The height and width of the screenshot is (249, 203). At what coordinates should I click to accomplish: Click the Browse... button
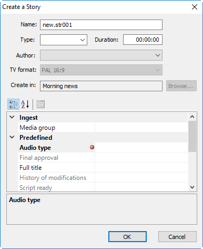(x=181, y=86)
